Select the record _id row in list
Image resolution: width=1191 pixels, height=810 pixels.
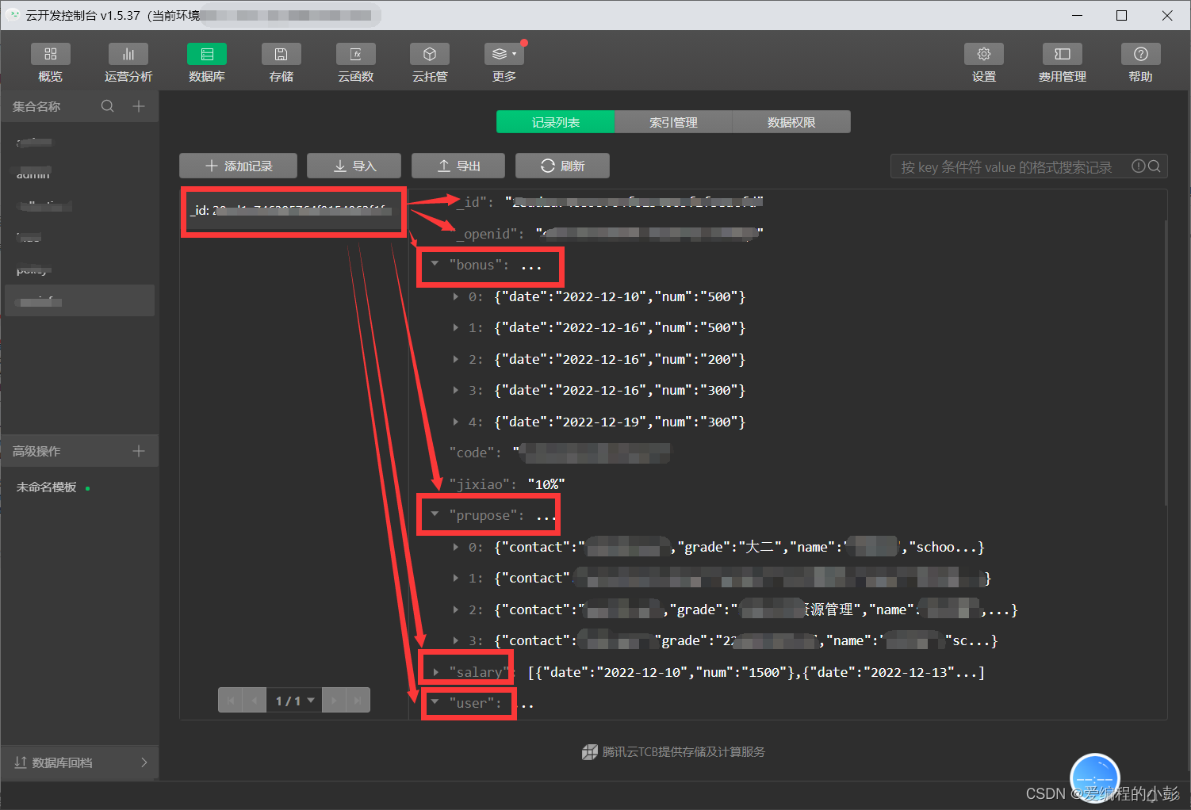point(293,211)
